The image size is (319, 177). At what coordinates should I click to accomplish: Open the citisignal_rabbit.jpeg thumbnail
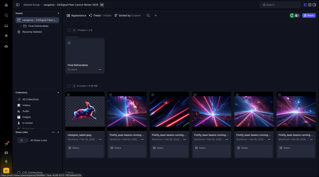point(85,111)
